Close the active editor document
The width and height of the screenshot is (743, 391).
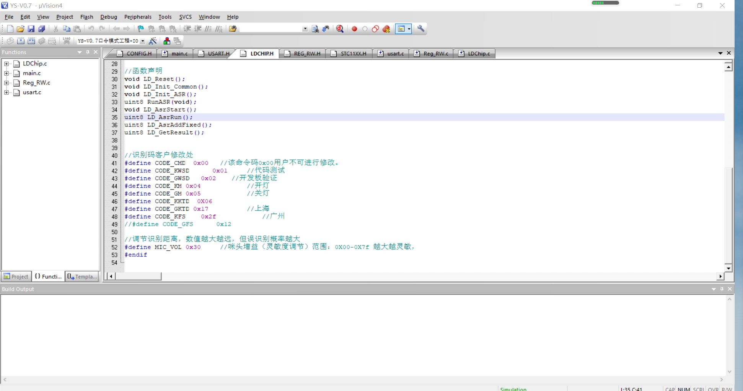(729, 53)
